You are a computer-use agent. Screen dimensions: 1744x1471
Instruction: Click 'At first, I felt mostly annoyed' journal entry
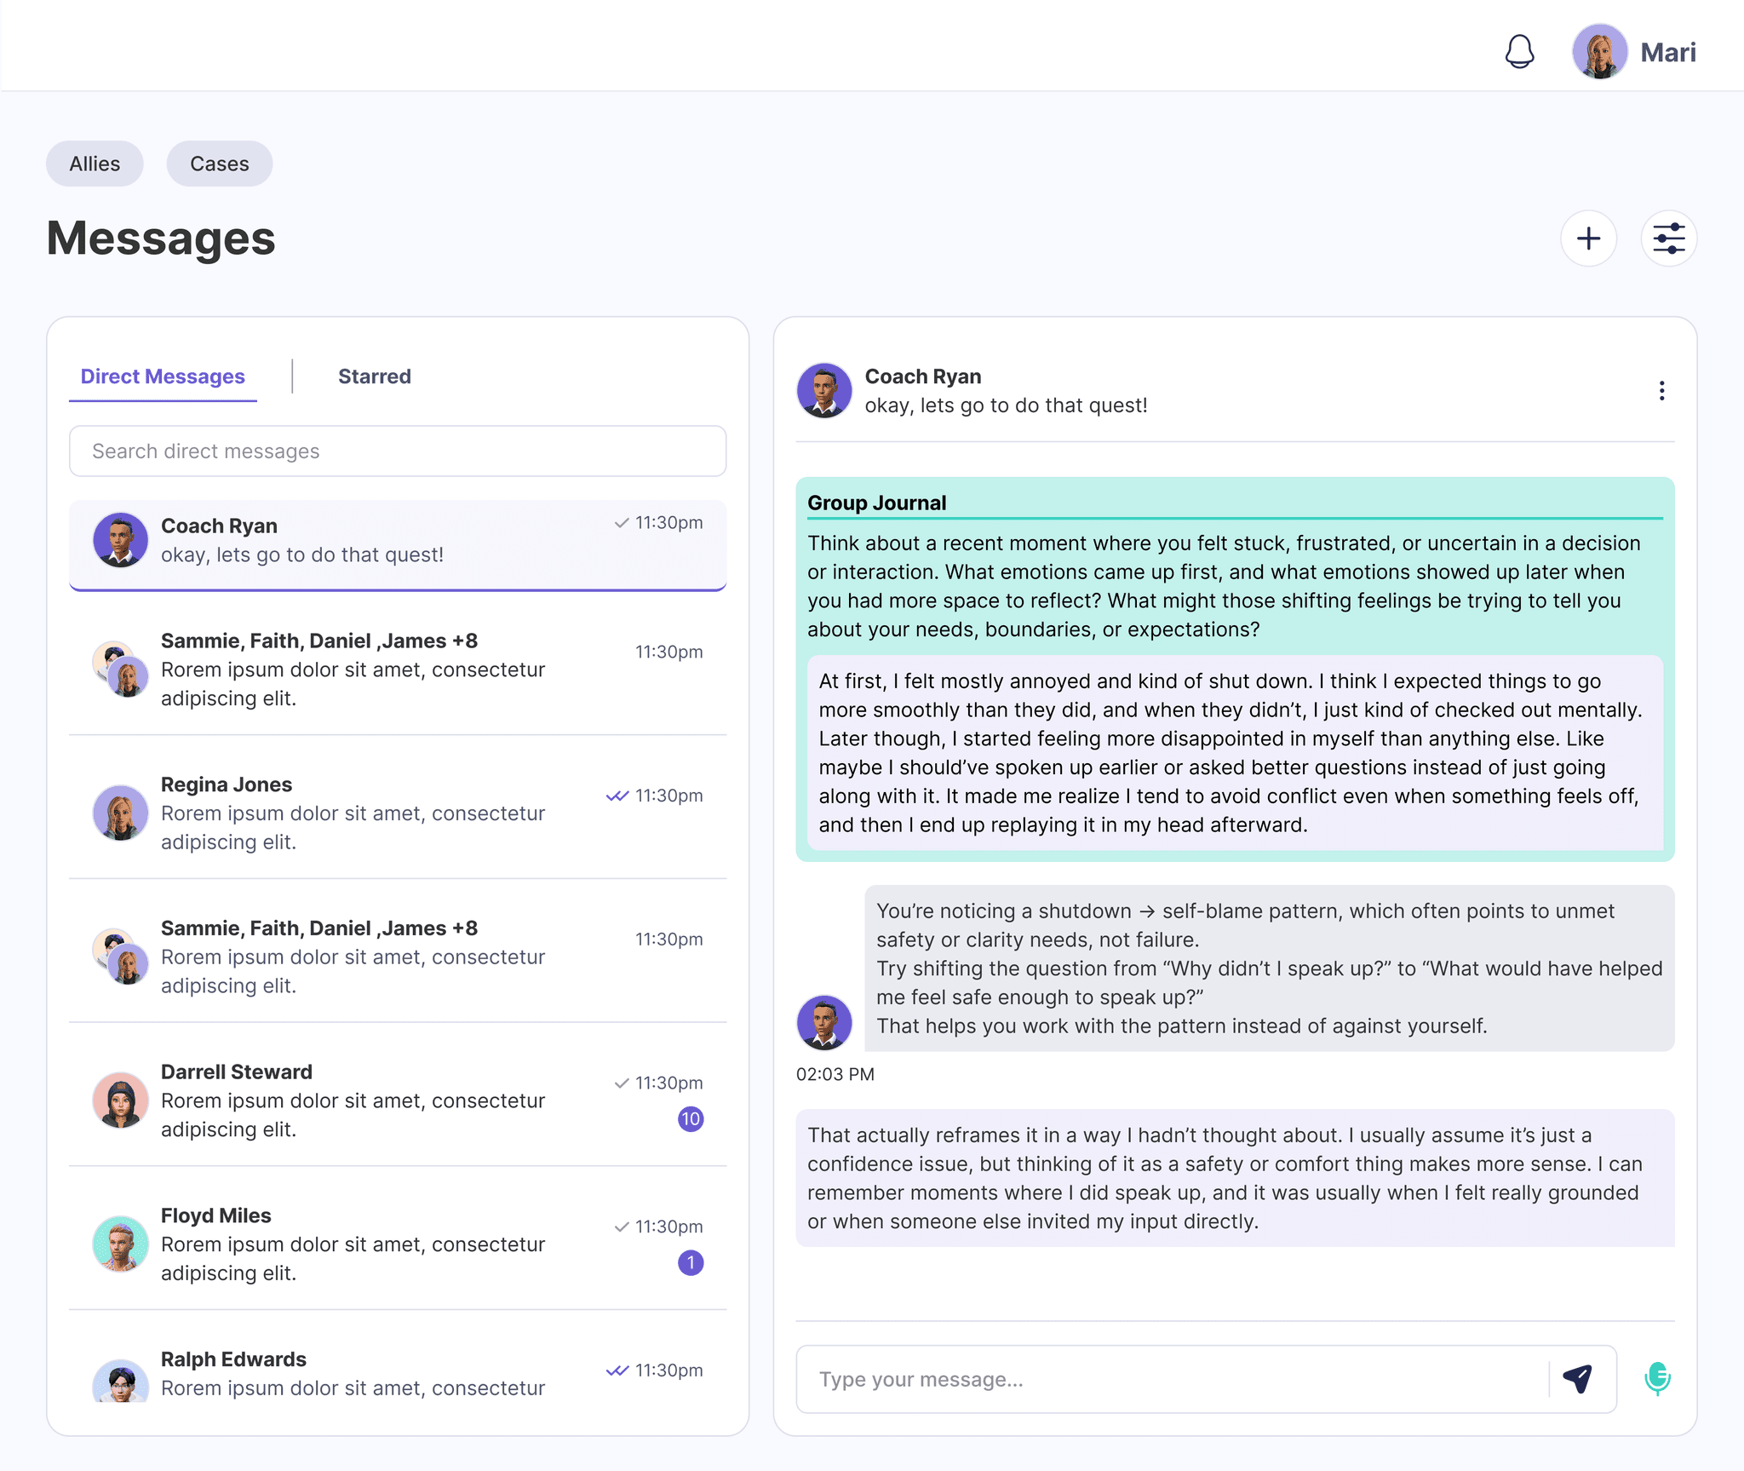1235,753
